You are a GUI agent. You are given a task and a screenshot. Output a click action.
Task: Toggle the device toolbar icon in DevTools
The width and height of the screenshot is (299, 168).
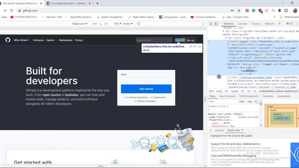pyautogui.click(x=216, y=24)
